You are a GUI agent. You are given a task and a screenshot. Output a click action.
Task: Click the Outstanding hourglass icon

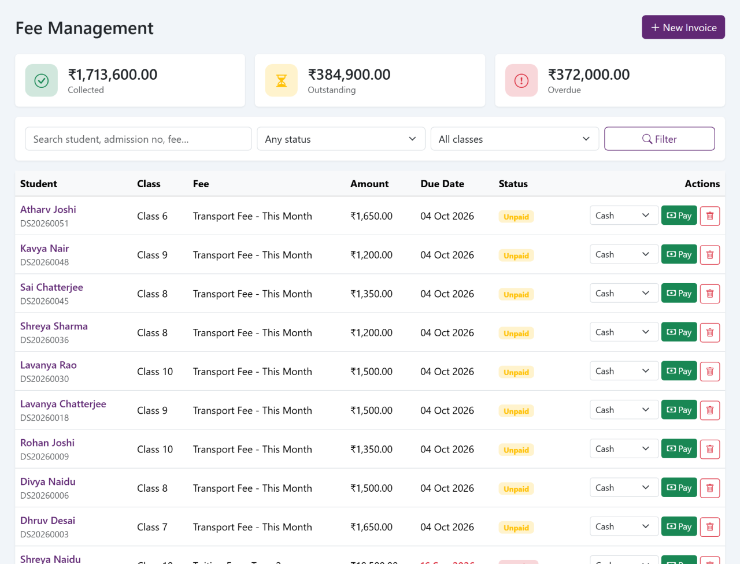[282, 80]
